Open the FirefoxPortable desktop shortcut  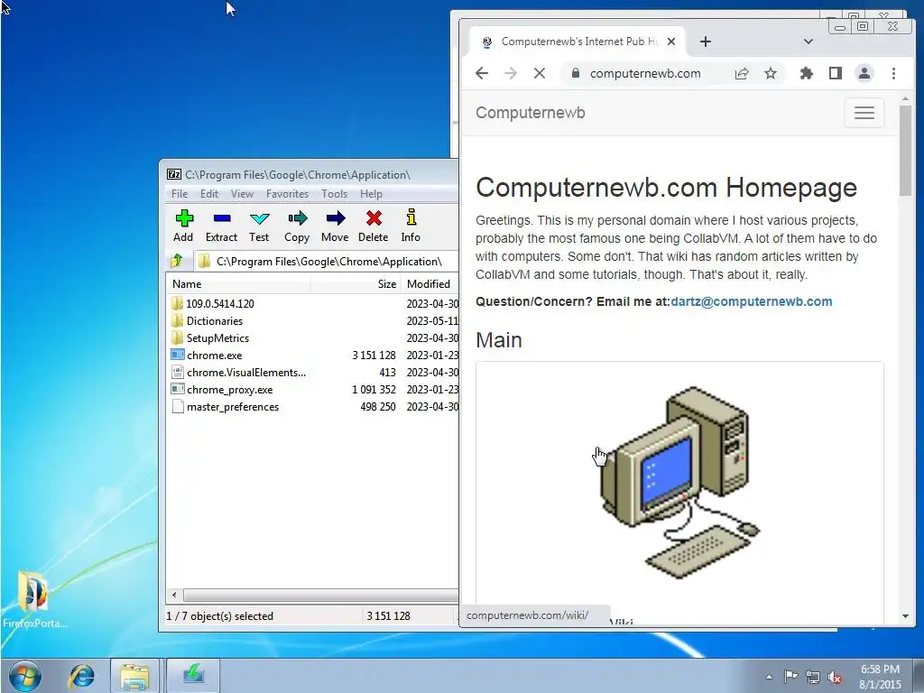[34, 599]
